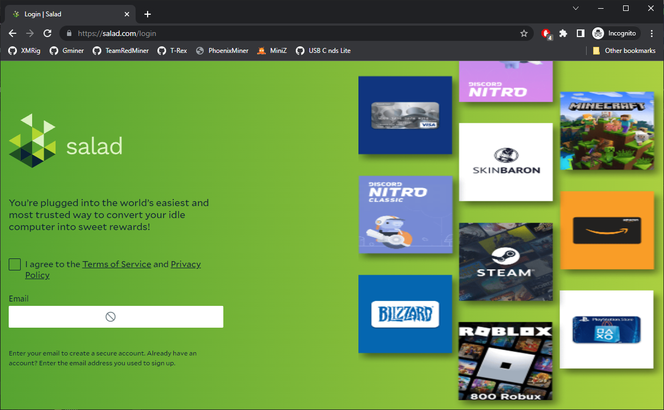This screenshot has width=664, height=410.
Task: Click the Salad logo
Action: click(x=65, y=141)
